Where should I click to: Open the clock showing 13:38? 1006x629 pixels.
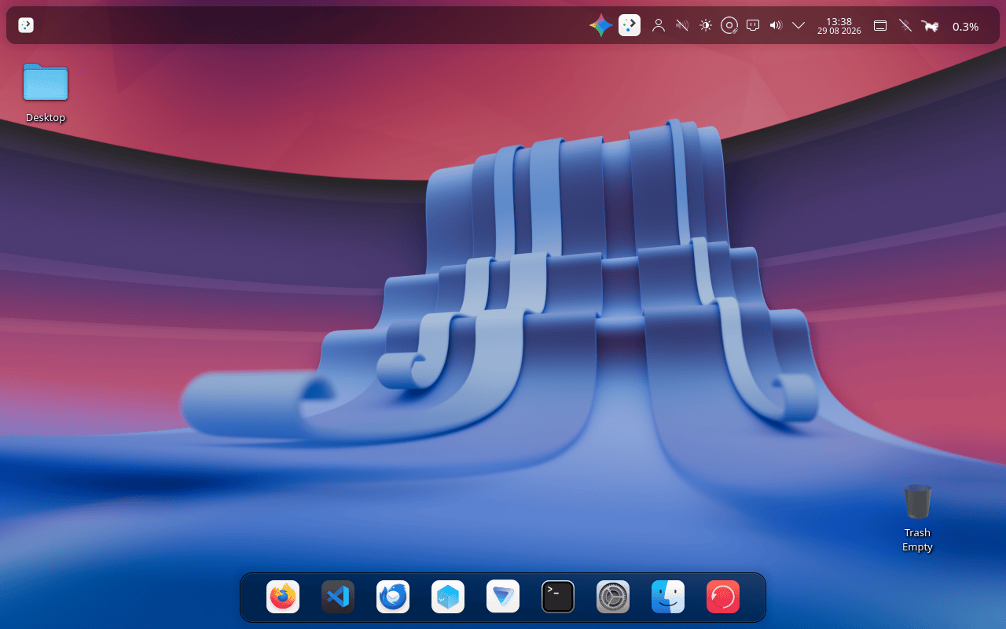pyautogui.click(x=839, y=26)
